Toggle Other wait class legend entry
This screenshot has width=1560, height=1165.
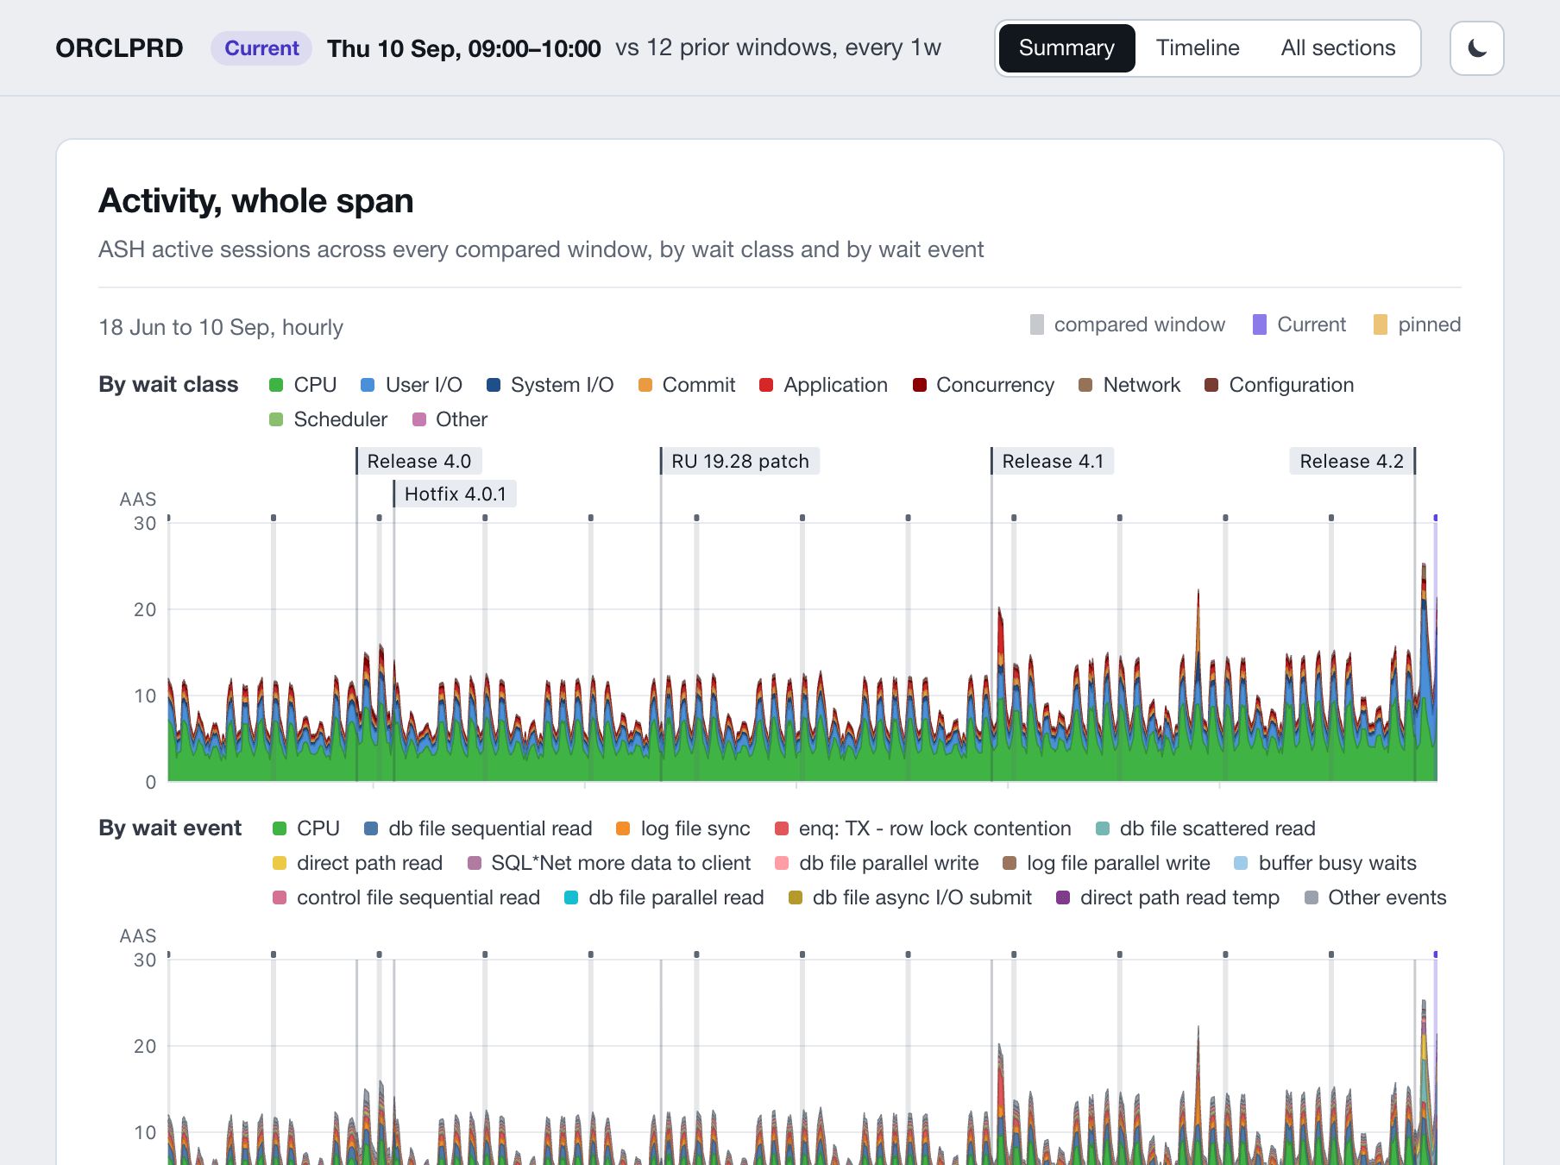point(450,419)
